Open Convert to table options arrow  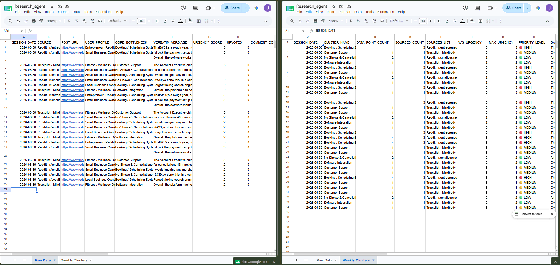[x=546, y=214]
